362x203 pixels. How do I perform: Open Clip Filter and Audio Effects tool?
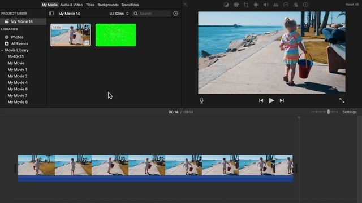point(295,5)
